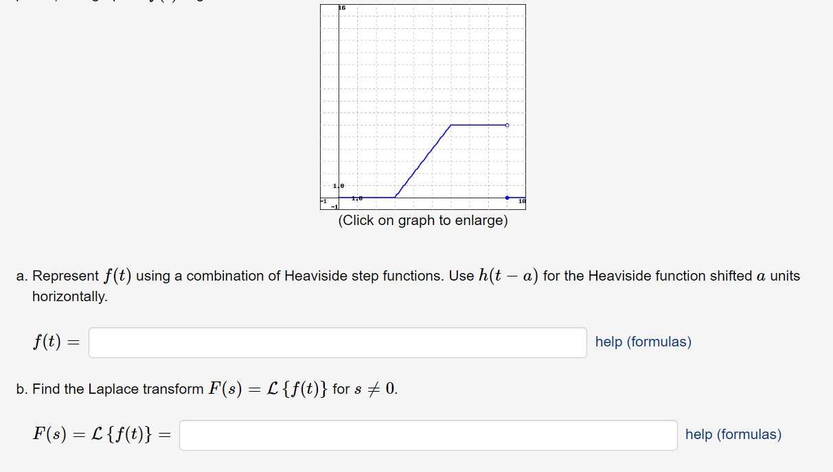The height and width of the screenshot is (472, 833).
Task: Click inside the F(s) Laplace transform answer field
Action: pos(428,434)
